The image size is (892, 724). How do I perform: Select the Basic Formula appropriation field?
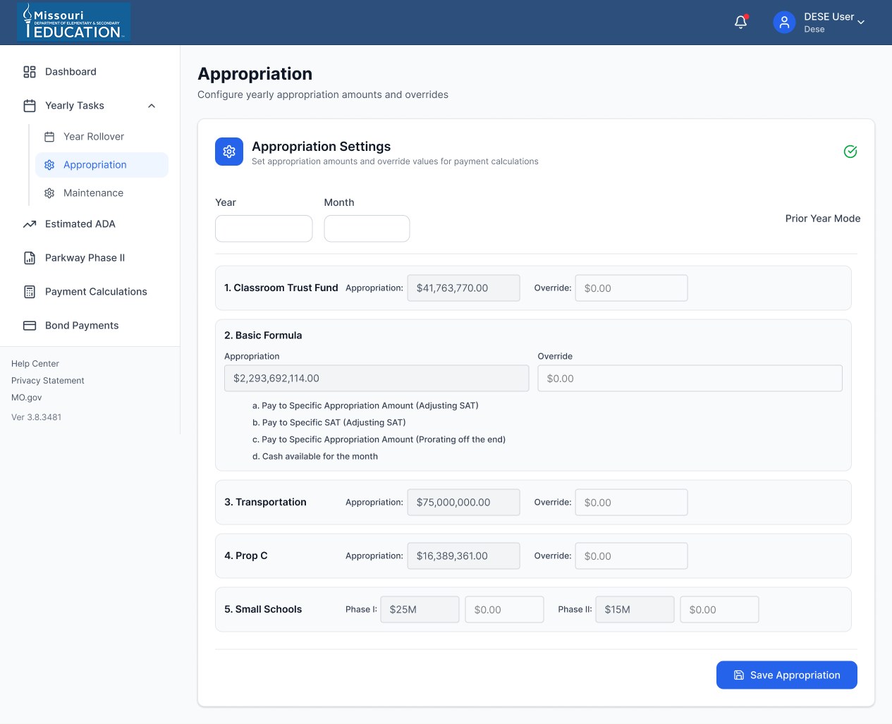pyautogui.click(x=377, y=379)
